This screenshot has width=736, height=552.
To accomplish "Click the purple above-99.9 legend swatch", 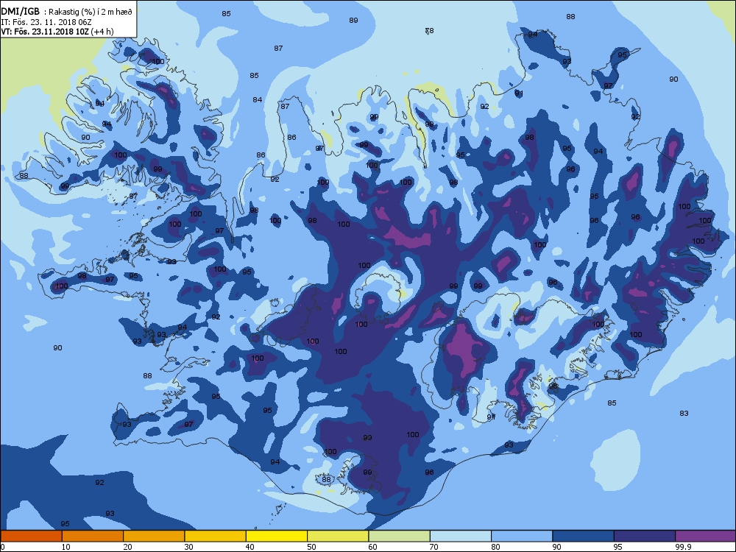I will [706, 536].
